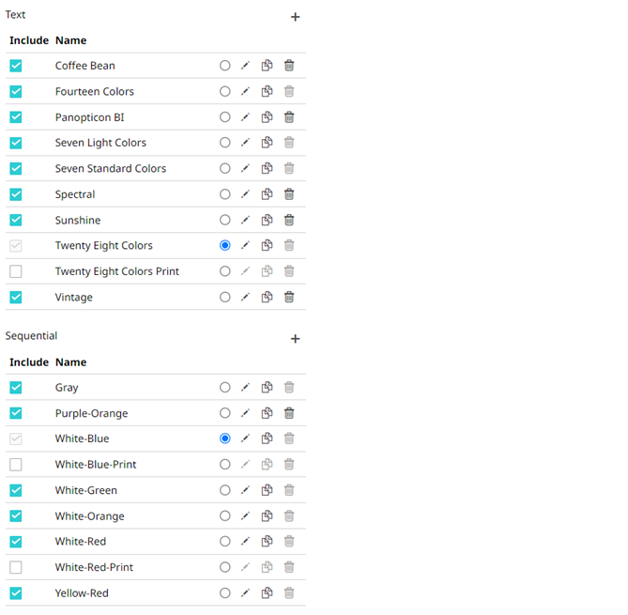
Task: Duplicate the Gray palette
Action: (x=268, y=388)
